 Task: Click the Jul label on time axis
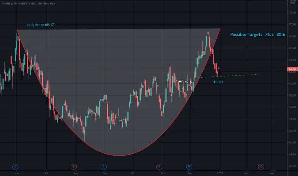click(46, 173)
